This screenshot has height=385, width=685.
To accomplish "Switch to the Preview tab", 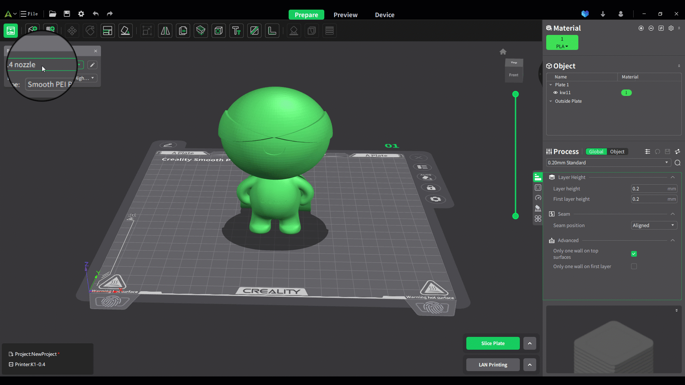I will (x=345, y=15).
